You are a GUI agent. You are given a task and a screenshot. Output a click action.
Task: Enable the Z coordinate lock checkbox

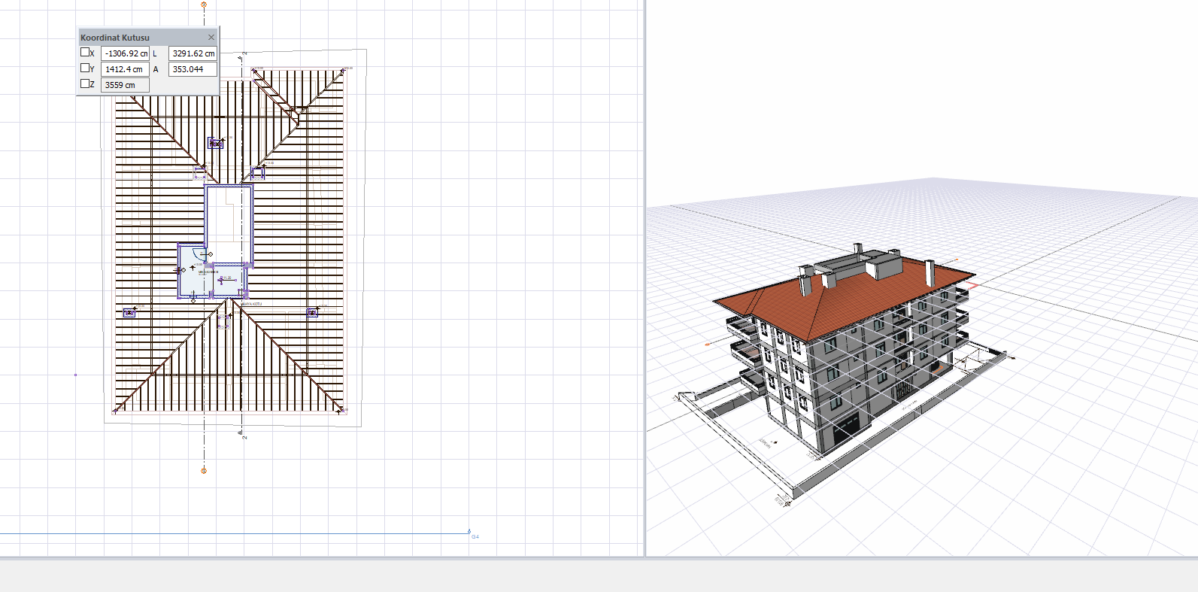[x=85, y=84]
